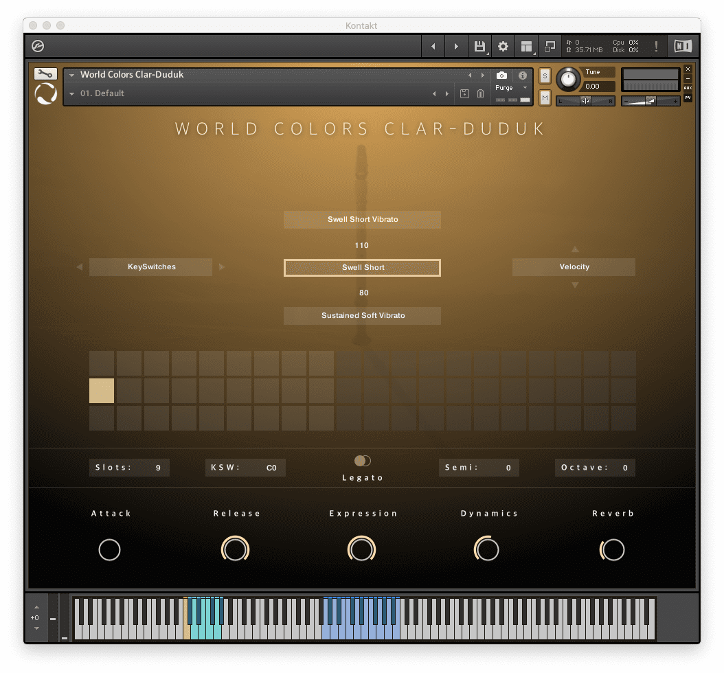The height and width of the screenshot is (673, 724).
Task: Open the workspace layout menu icon
Action: coord(526,46)
